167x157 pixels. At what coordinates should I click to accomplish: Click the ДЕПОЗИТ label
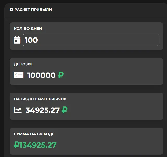(23, 64)
